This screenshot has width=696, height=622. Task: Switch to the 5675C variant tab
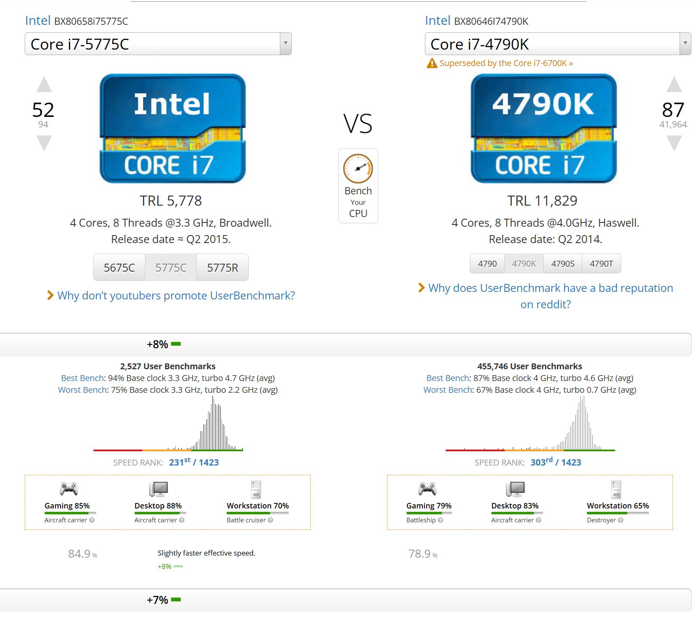119,267
